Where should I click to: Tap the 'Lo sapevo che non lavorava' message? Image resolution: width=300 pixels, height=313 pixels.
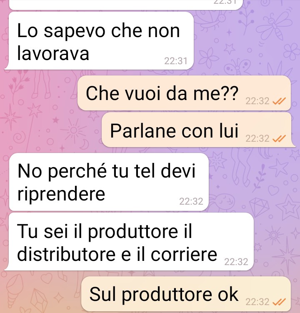coord(99,41)
